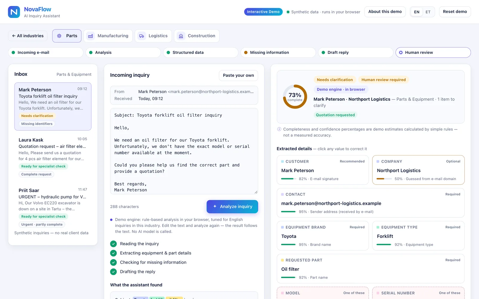Click the 73% complete progress ring
Screen dimensions: 479x299
click(295, 97)
